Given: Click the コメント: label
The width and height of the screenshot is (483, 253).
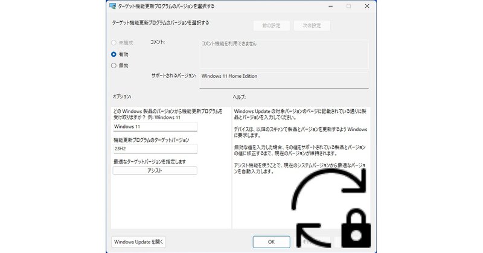Looking at the screenshot, I should (158, 42).
